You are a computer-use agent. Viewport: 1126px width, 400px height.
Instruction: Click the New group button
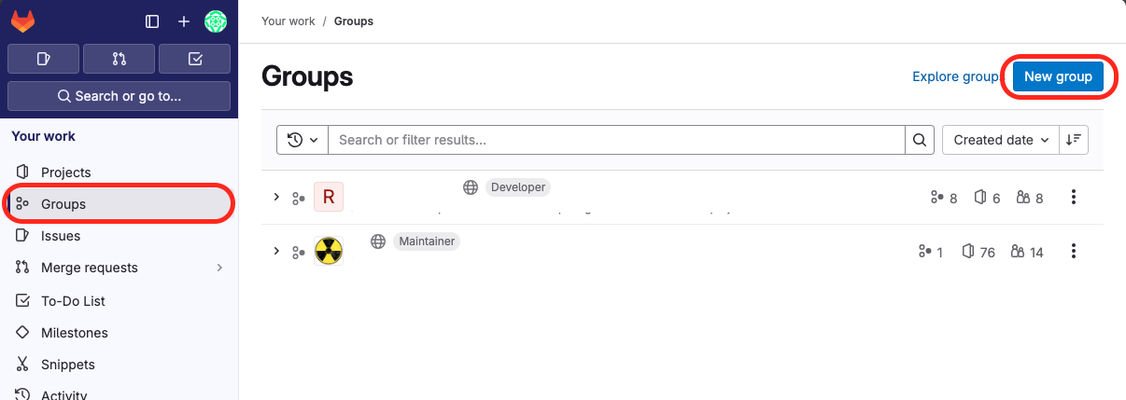point(1058,76)
